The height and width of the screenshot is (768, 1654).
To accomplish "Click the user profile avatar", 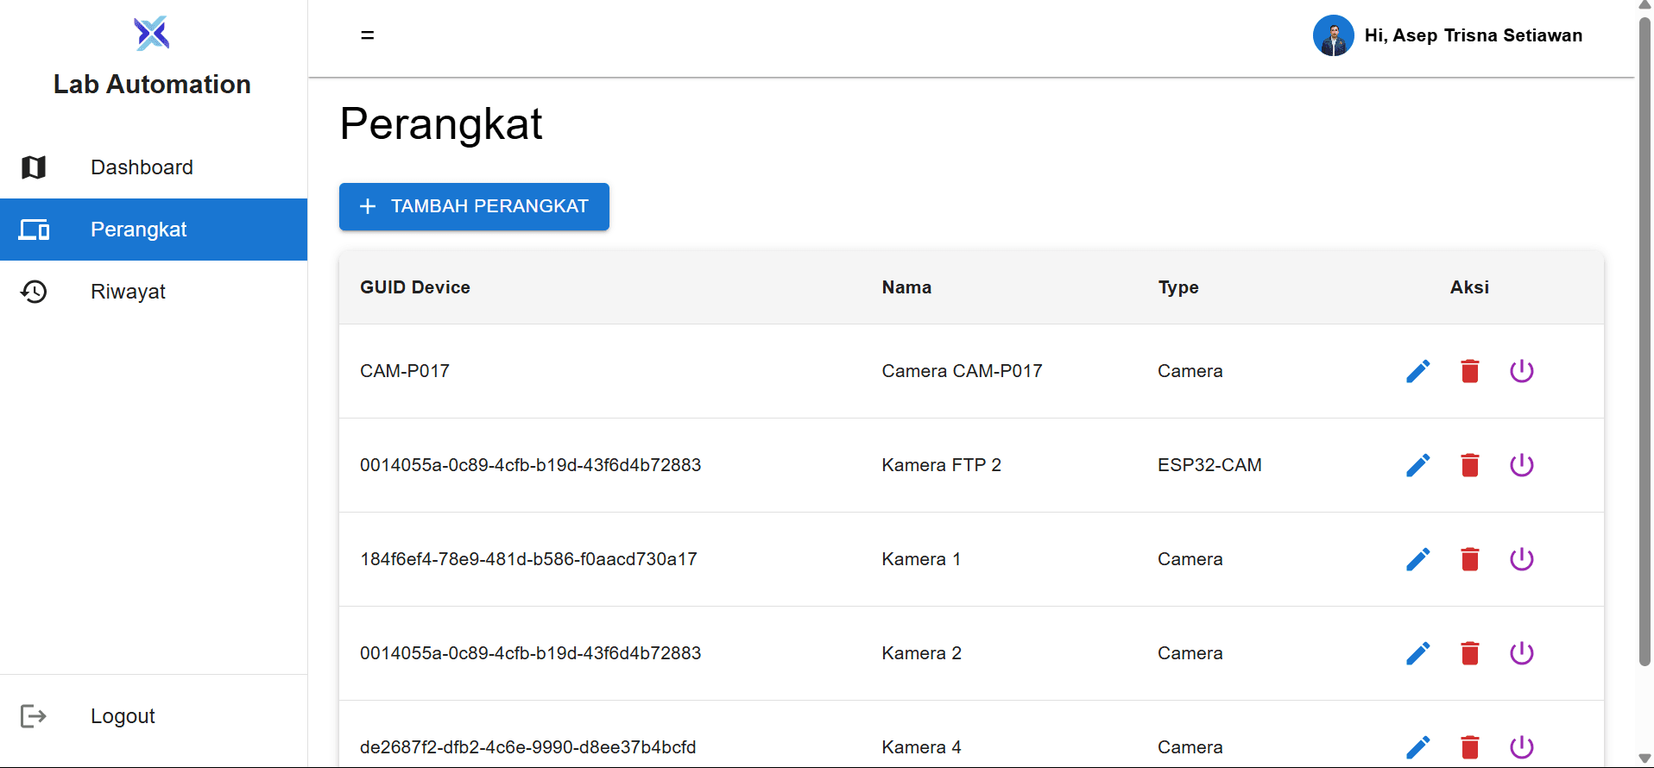I will pyautogui.click(x=1333, y=35).
